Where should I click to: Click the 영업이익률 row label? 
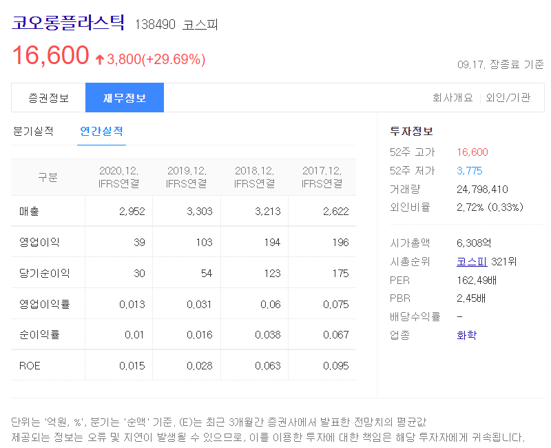pyautogui.click(x=45, y=304)
